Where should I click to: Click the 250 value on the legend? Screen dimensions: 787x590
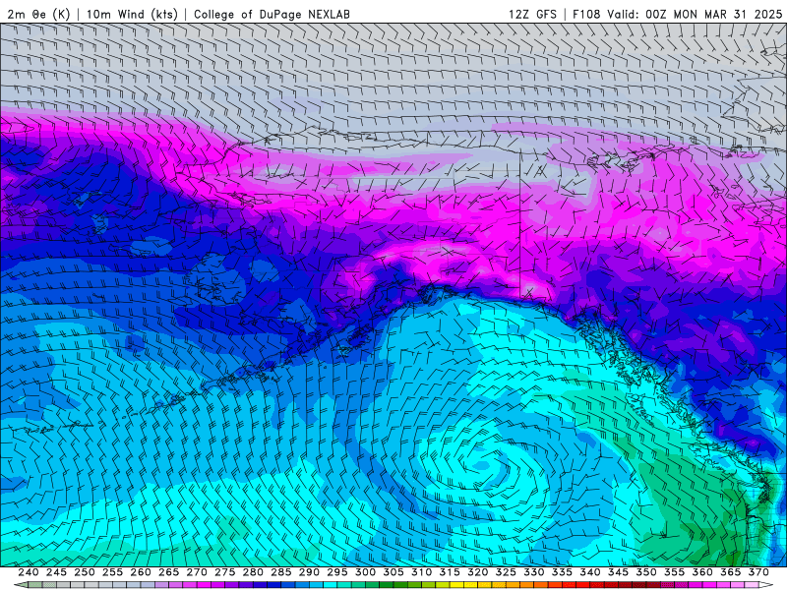[x=85, y=572]
